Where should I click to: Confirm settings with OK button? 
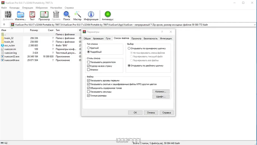(x=135, y=113)
